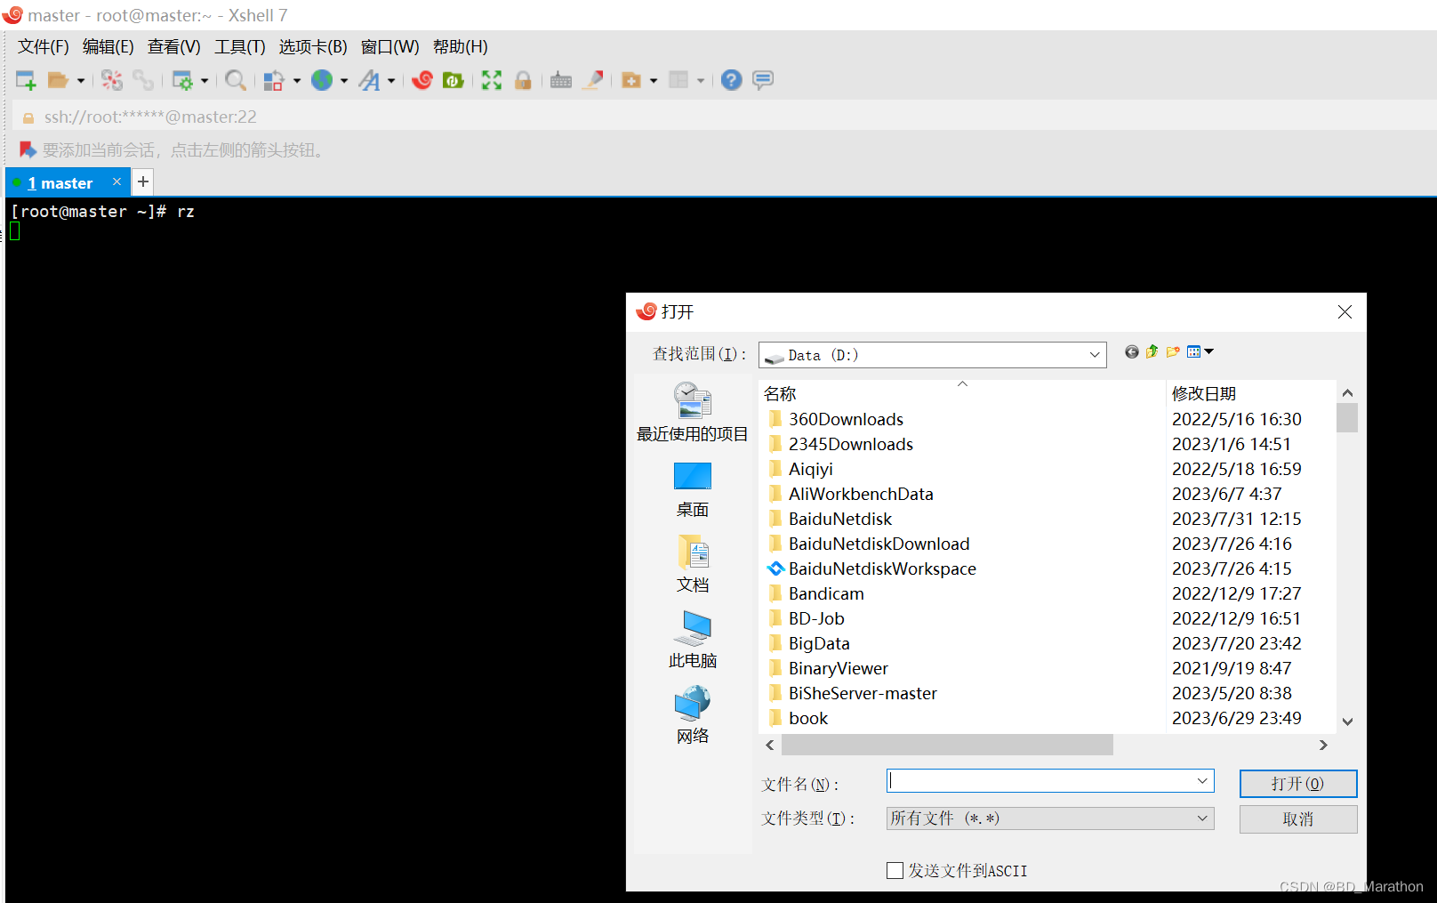The height and width of the screenshot is (903, 1437).
Task: Expand the 文件类型 所有文件 dropdown
Action: (1050, 818)
